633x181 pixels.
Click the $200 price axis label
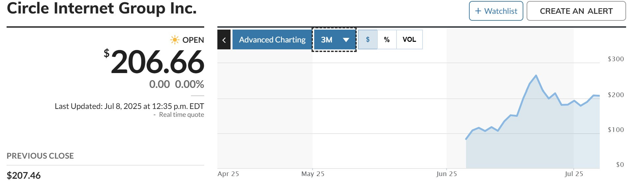[616, 95]
